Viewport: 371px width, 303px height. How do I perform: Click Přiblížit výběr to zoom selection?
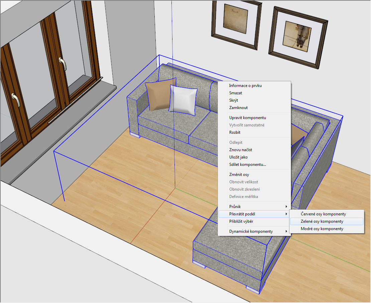pos(243,221)
